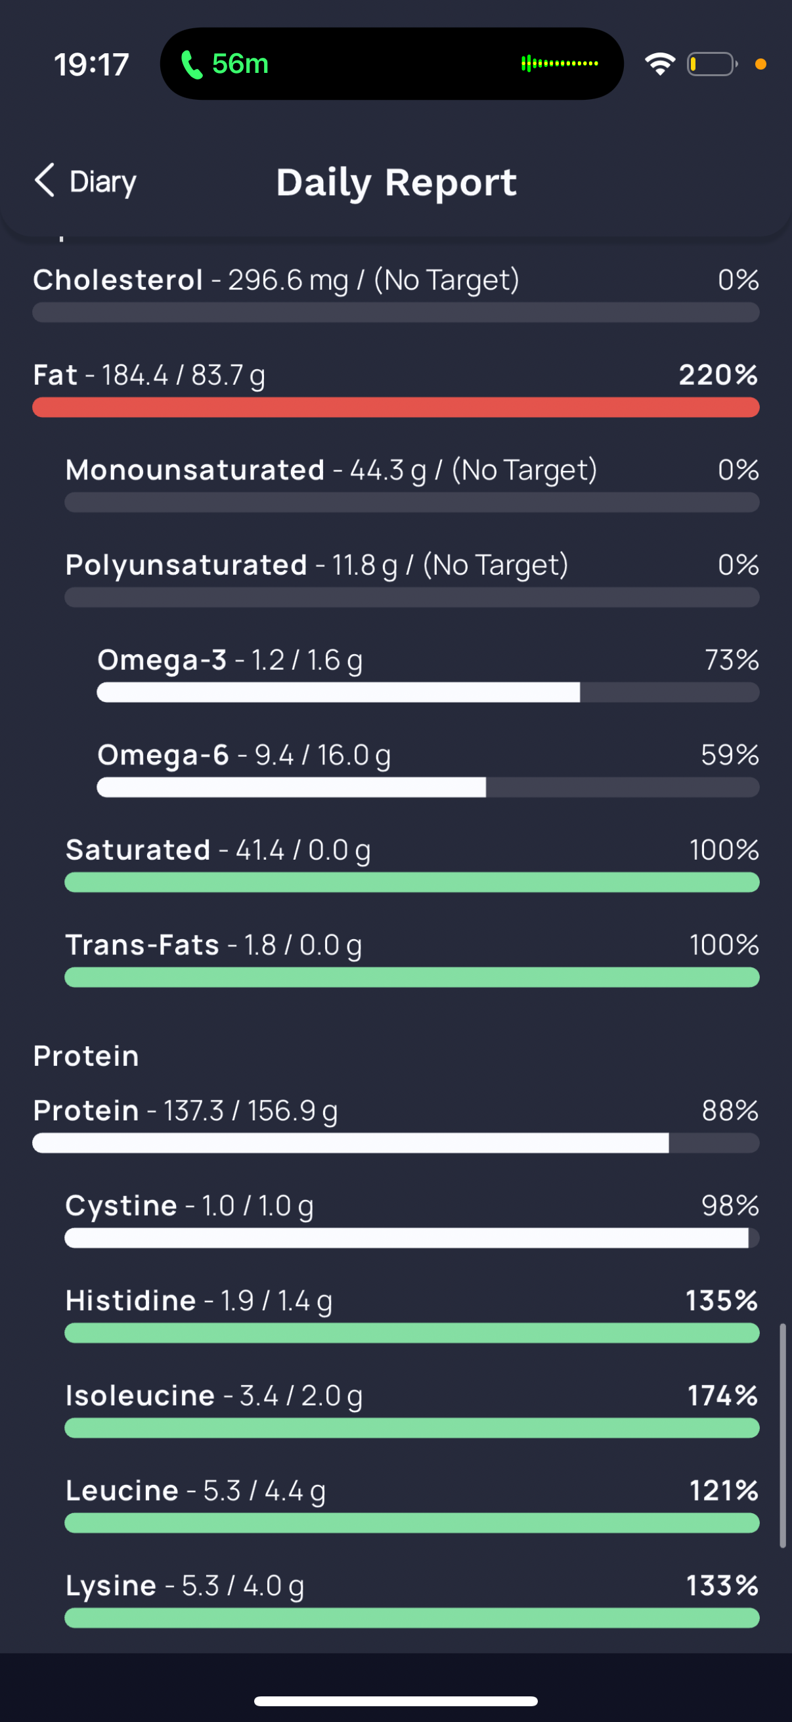
Task: Select the Cholesterol nutrient row
Action: coord(395,294)
